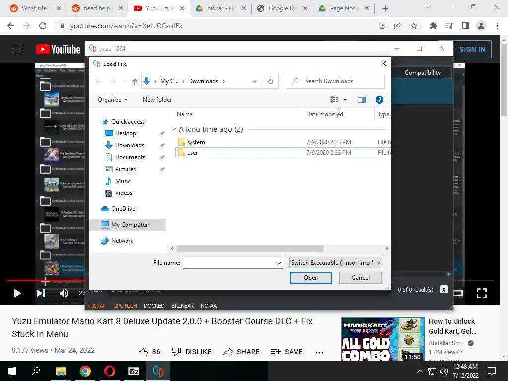Switch to the 'need help' Reddit tab

[97, 9]
